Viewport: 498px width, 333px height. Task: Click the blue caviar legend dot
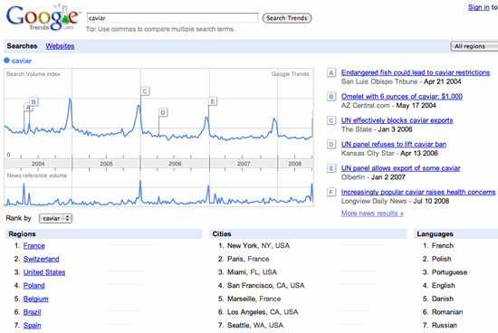click(x=6, y=61)
